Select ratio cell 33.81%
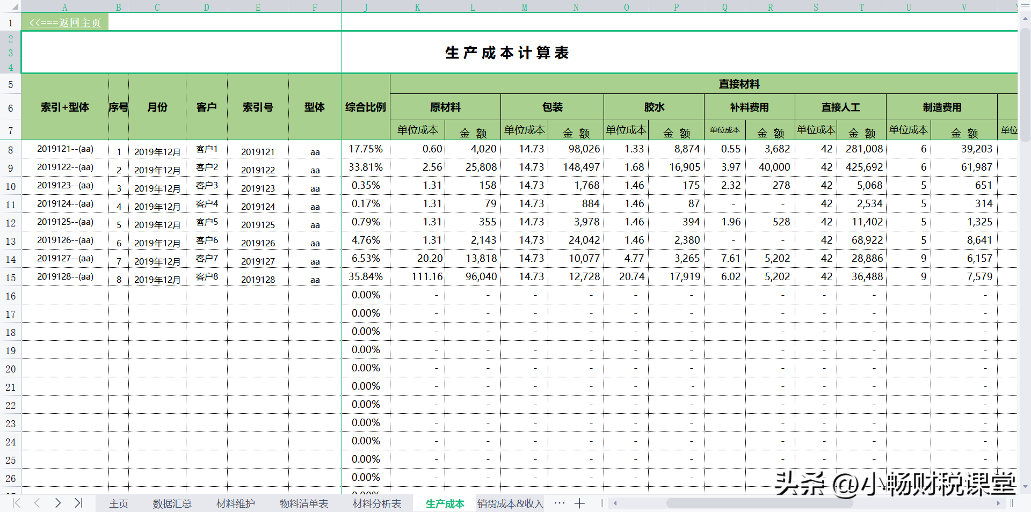This screenshot has height=512, width=1031. 366,167
